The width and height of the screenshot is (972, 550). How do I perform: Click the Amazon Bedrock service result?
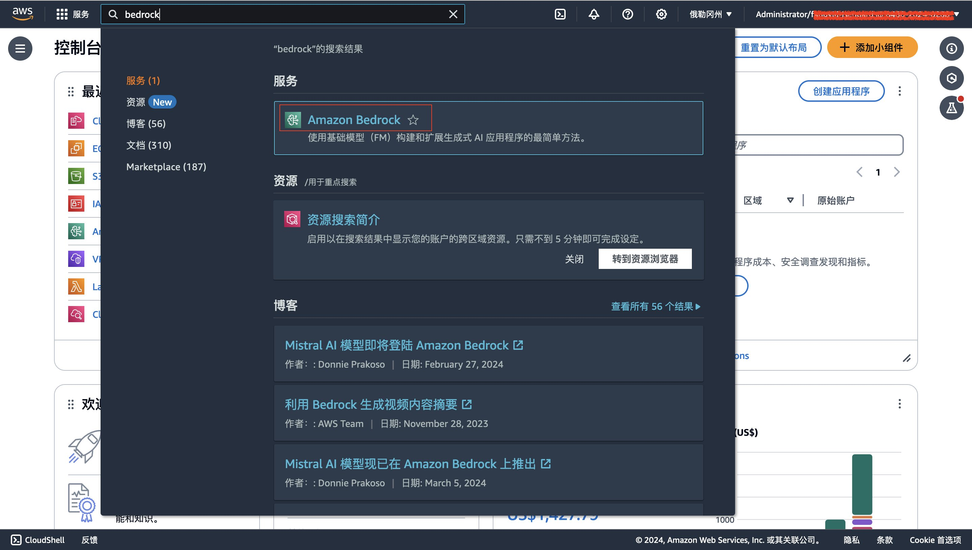coord(354,120)
